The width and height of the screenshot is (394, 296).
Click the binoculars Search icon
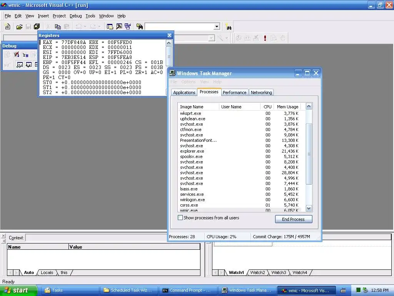[x=229, y=27]
